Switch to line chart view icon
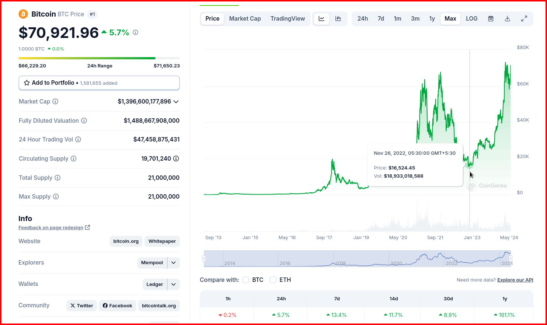547x325 pixels. click(x=321, y=19)
